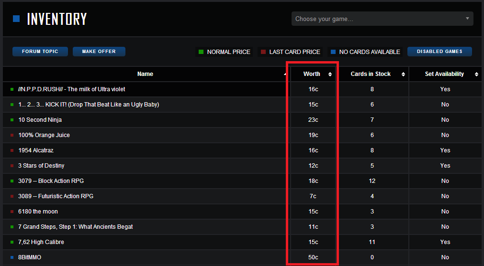
Task: Click stock count 0 for 8BitMMO
Action: pos(372,257)
